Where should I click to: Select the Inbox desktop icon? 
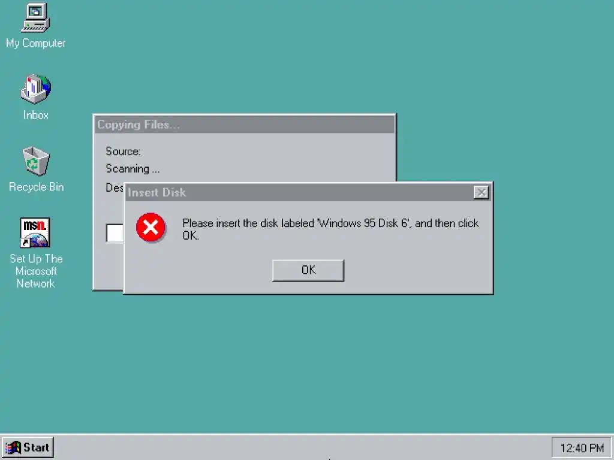[x=35, y=89]
